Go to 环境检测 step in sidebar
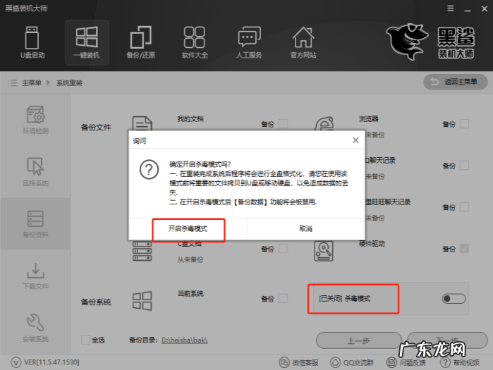Image resolution: width=493 pixels, height=370 pixels. point(35,120)
